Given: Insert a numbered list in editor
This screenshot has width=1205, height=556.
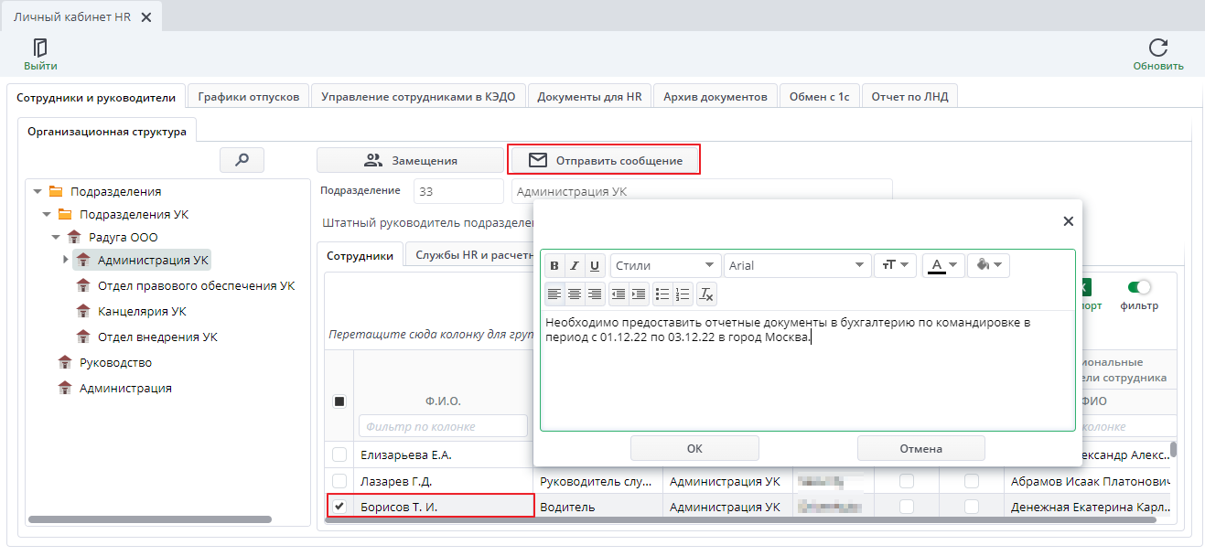Looking at the screenshot, I should click(683, 294).
